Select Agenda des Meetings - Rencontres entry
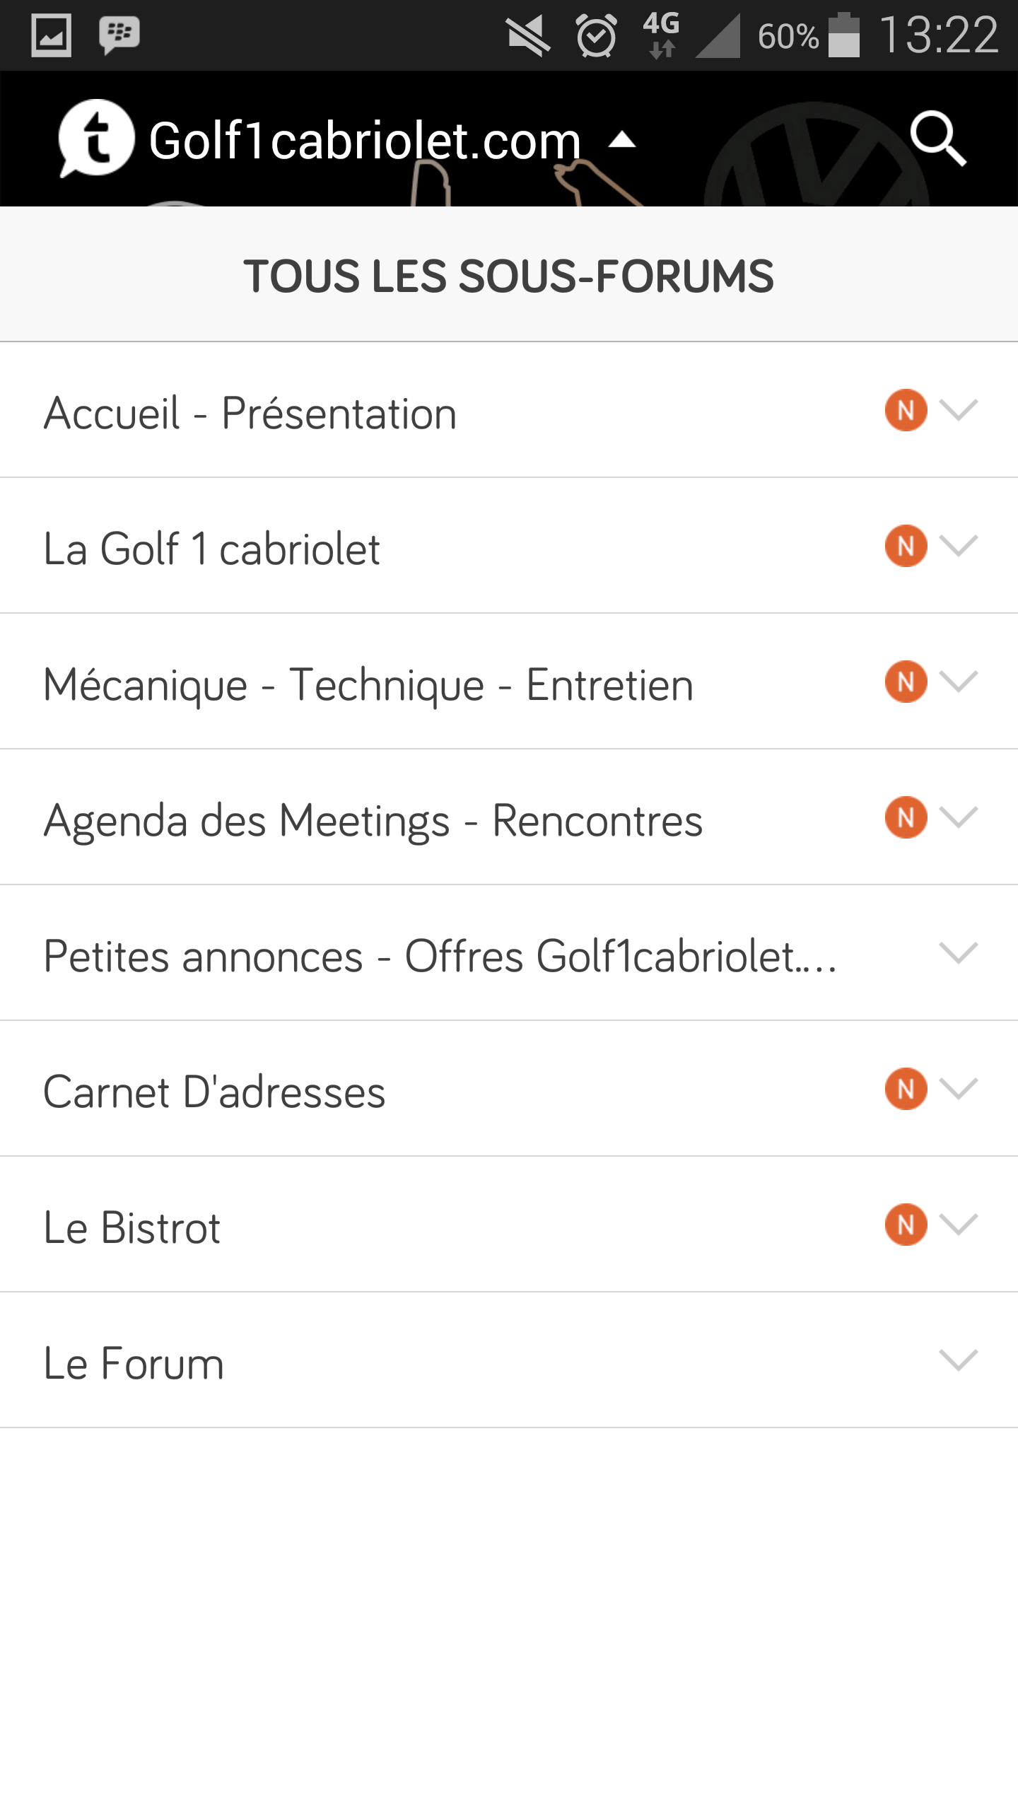This screenshot has height=1810, width=1018. click(373, 820)
